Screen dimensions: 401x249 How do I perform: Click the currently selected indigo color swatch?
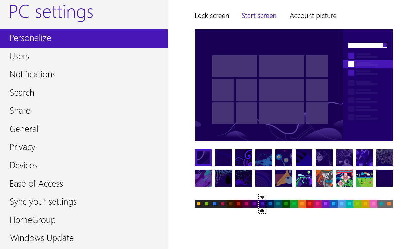(262, 204)
